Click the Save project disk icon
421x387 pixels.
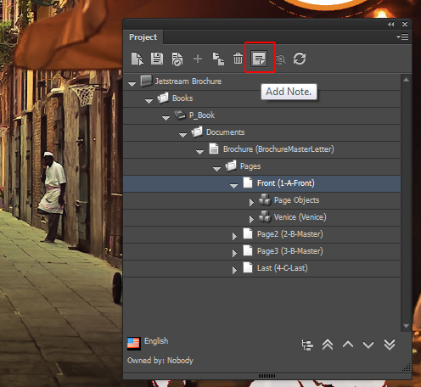point(157,59)
